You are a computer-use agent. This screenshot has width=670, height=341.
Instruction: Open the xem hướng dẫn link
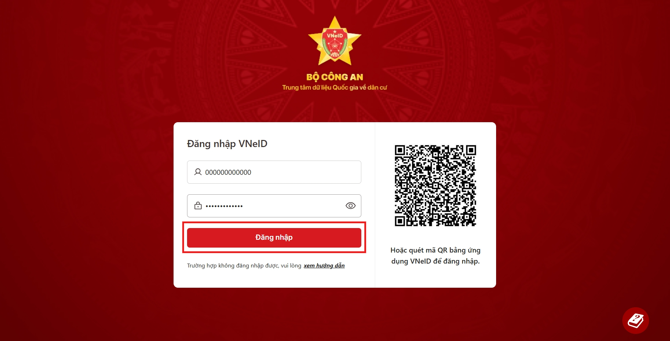point(324,265)
